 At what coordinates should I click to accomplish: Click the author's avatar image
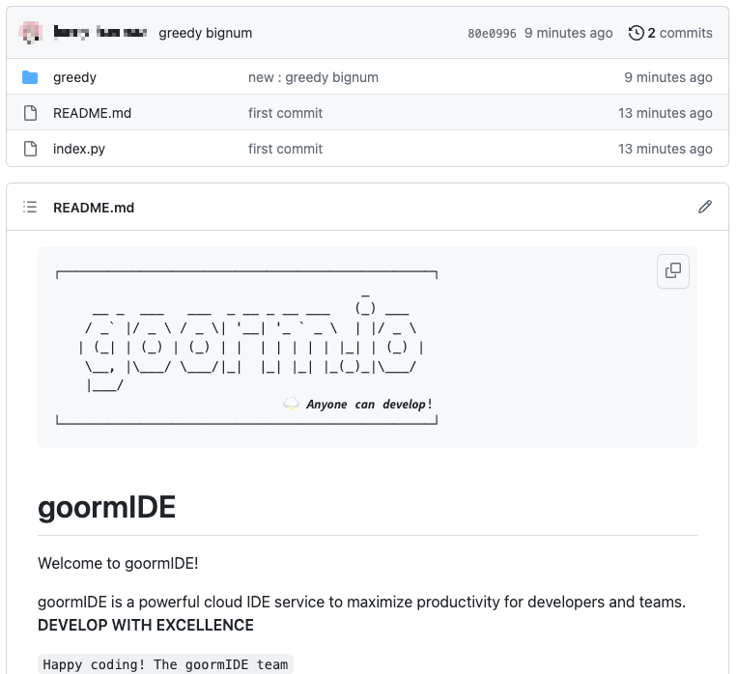[31, 33]
